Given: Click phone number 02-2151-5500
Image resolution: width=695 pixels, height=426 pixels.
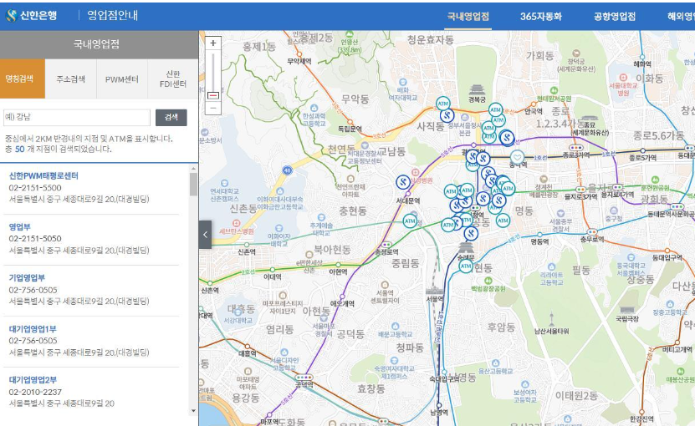Looking at the screenshot, I should (x=35, y=188).
